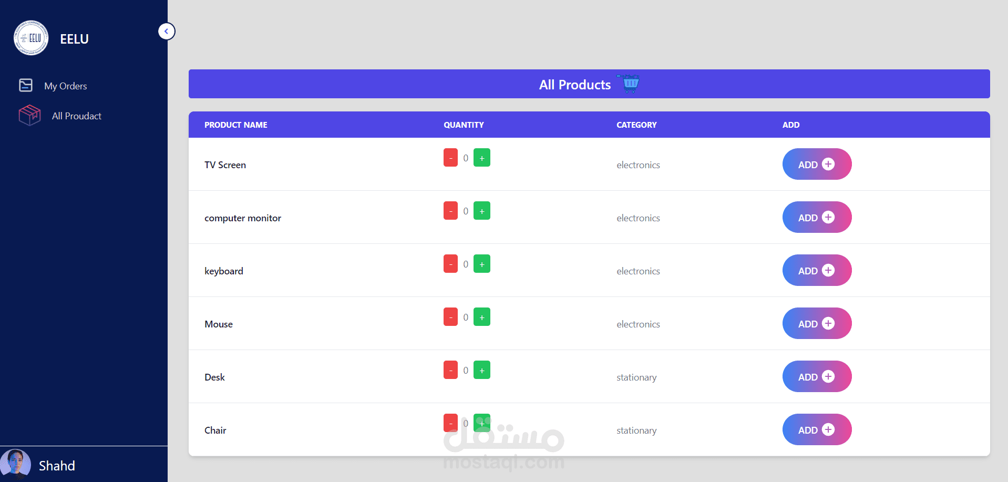Click the All Proudact box icon
This screenshot has height=482, width=1008.
pyautogui.click(x=29, y=115)
